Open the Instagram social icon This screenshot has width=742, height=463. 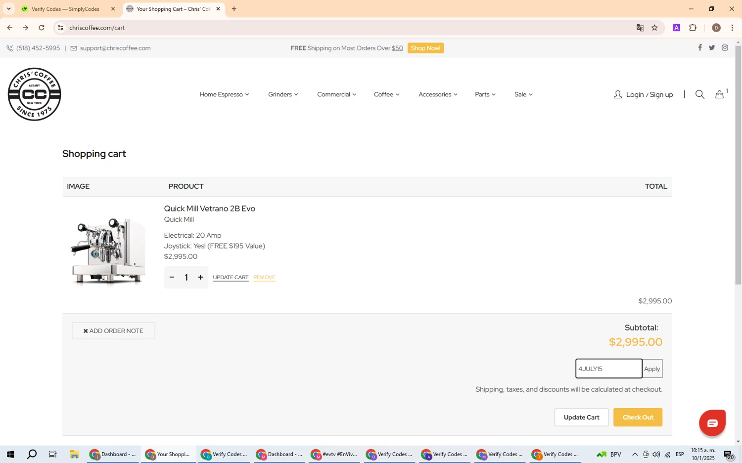(x=725, y=48)
